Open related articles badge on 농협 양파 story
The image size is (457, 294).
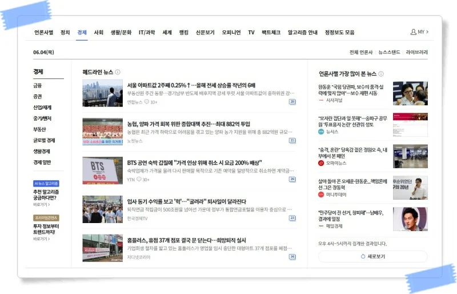pyautogui.click(x=292, y=141)
